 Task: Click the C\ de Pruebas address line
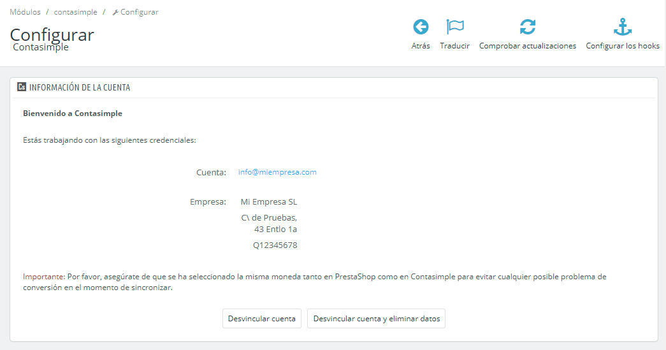(x=270, y=218)
